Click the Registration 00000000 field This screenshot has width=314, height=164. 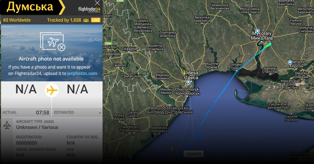(x=26, y=140)
